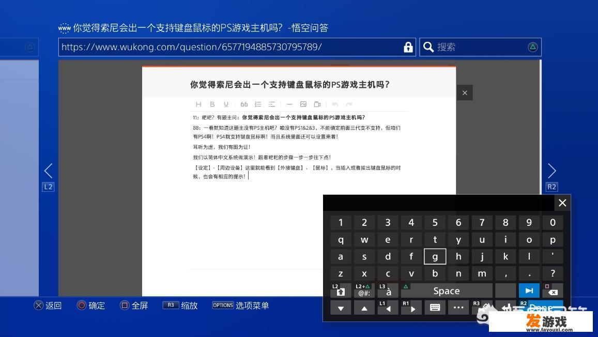Tap the highlighted g key
This screenshot has height=337, width=598.
[435, 256]
